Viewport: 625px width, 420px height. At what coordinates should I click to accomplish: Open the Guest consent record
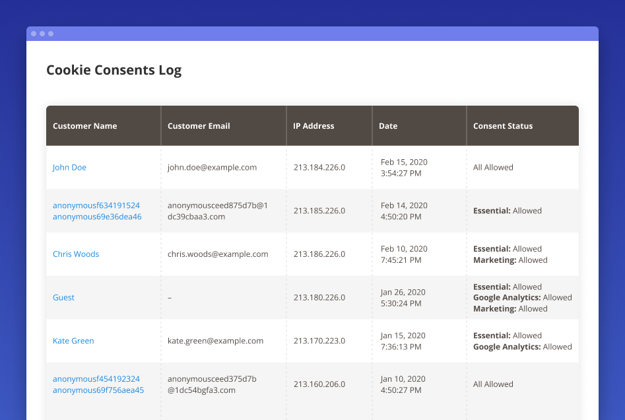(x=63, y=297)
